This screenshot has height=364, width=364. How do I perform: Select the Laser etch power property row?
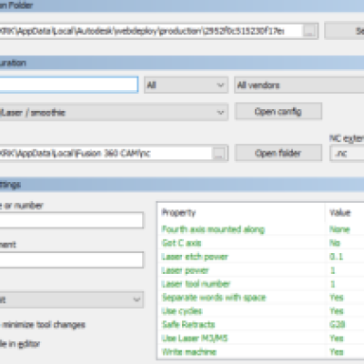pos(261,257)
